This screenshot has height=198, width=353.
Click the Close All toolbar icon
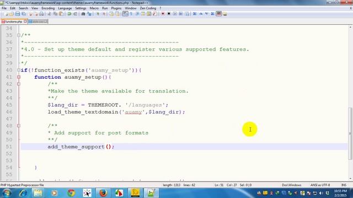36,14
